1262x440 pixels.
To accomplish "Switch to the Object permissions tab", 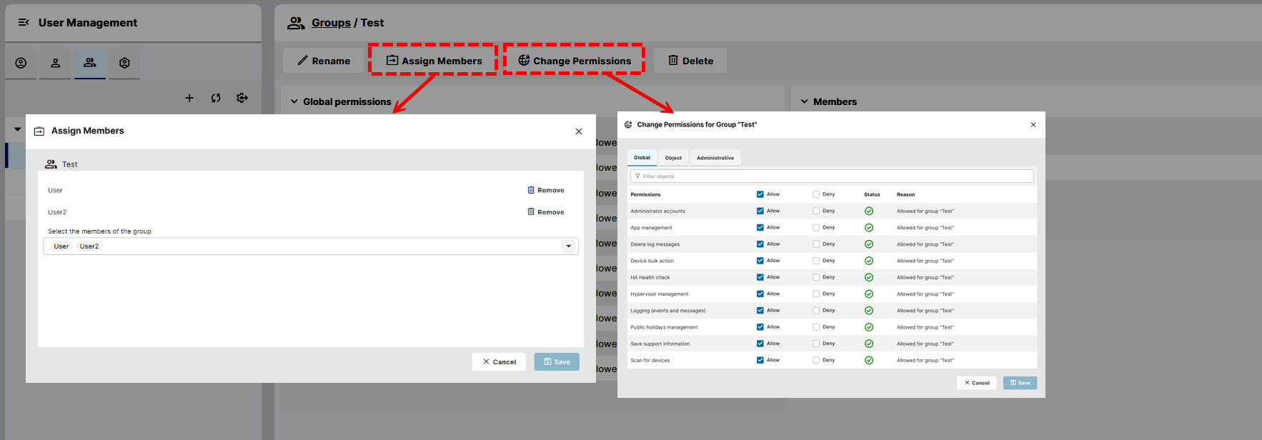I will 673,158.
